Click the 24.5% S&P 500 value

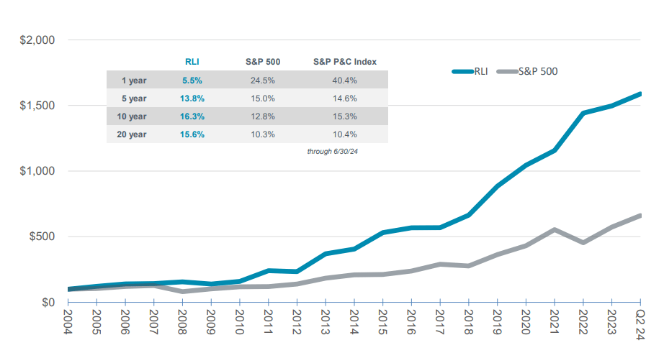pyautogui.click(x=264, y=81)
